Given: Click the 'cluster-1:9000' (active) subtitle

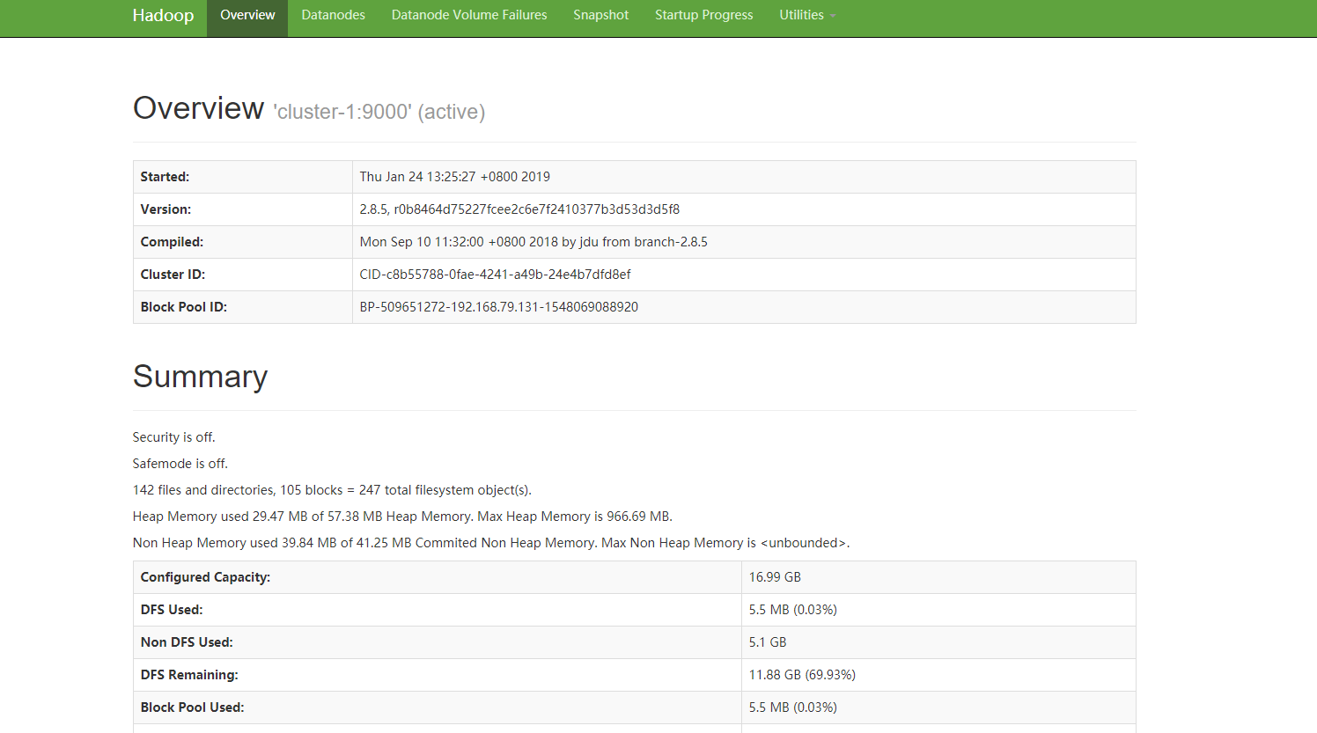Looking at the screenshot, I should (379, 113).
